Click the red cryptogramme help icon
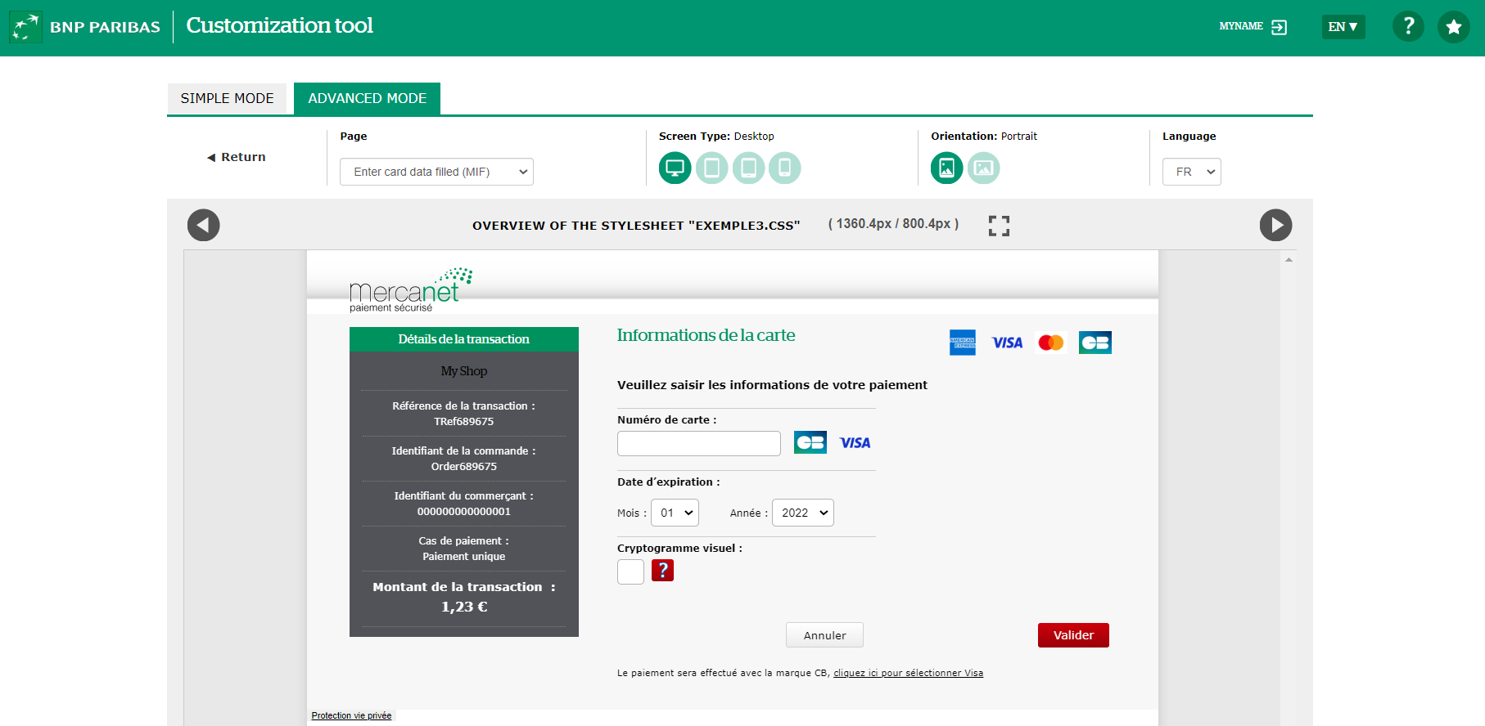The height and width of the screenshot is (726, 1485). coord(662,571)
